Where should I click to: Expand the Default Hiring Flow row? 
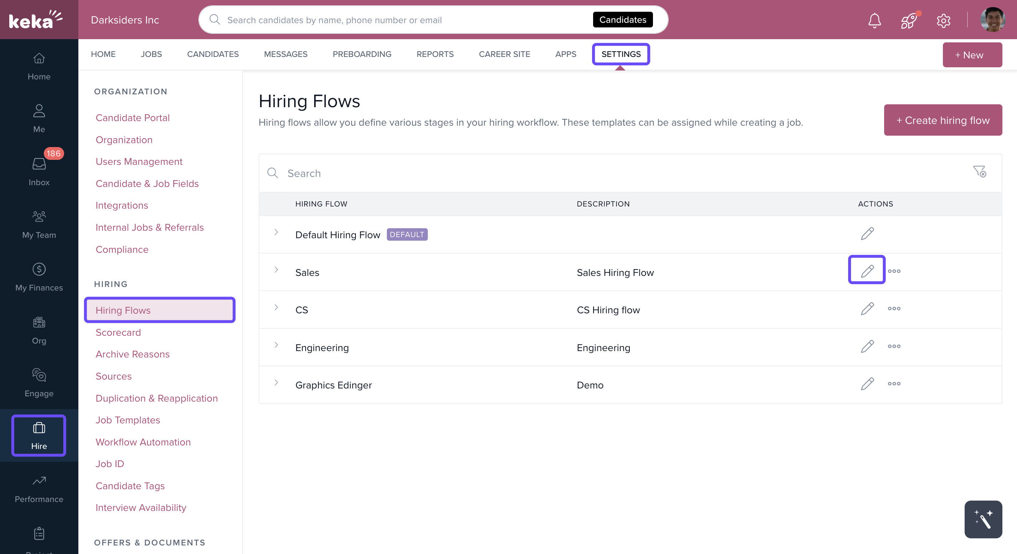click(276, 232)
